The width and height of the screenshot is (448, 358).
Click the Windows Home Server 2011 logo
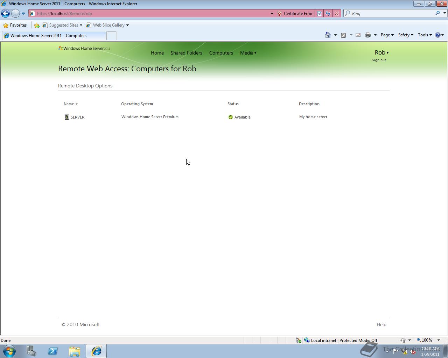84,48
